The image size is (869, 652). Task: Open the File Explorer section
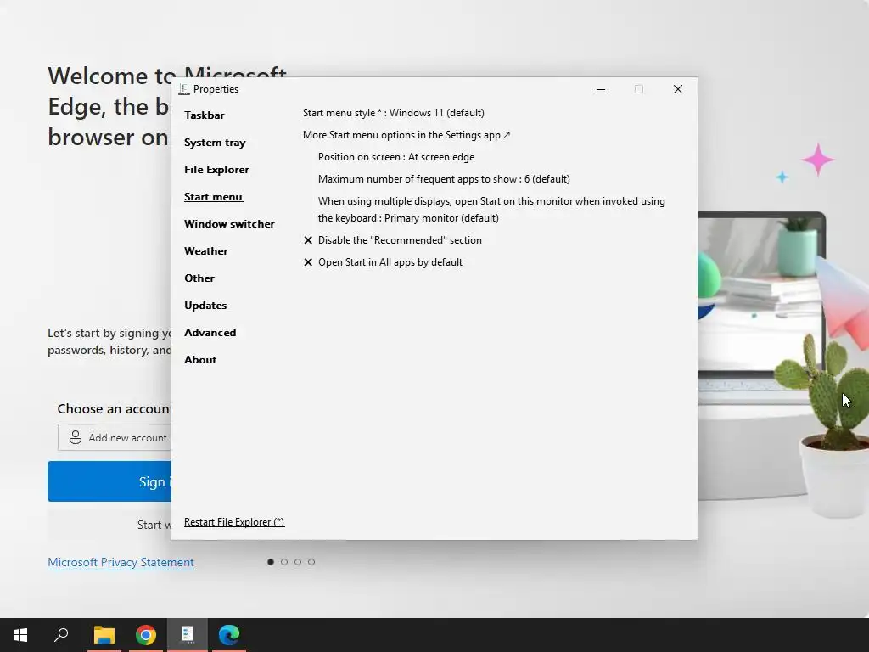click(x=216, y=170)
